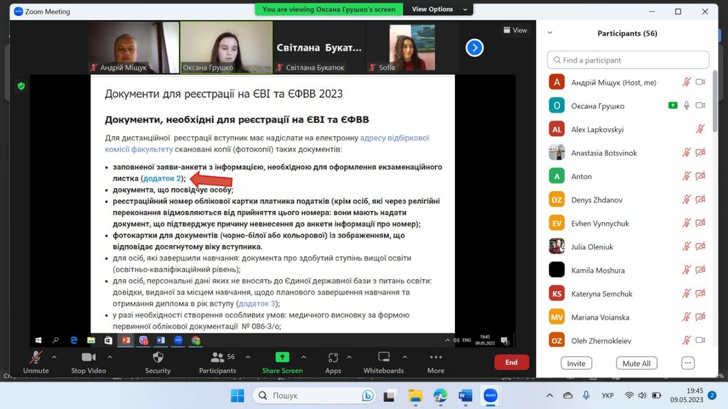Click the Find a participant search field
The image size is (728, 409).
coord(628,60)
